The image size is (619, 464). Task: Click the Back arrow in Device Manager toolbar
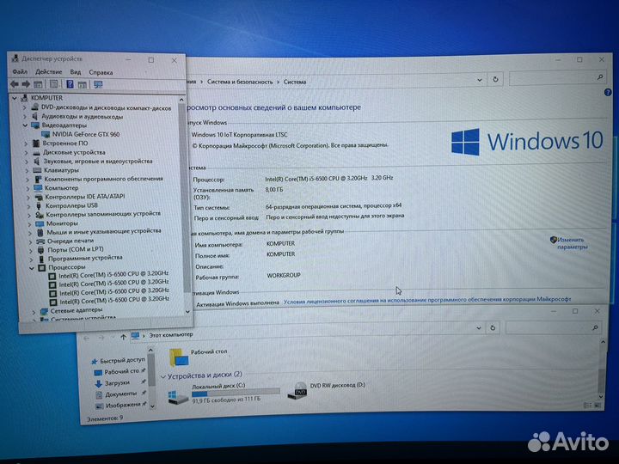click(x=15, y=84)
